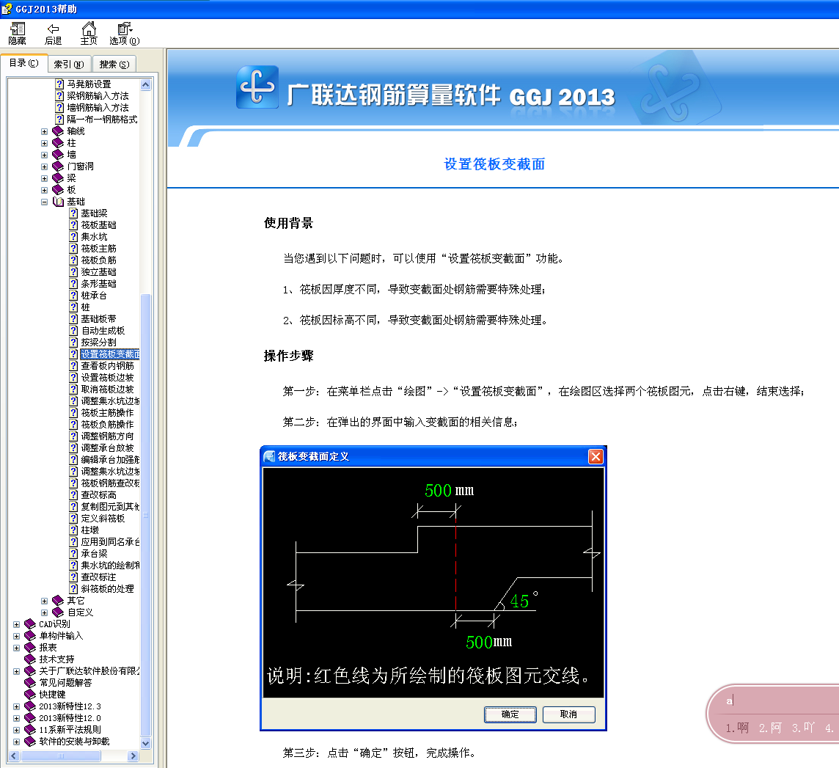Select the highlighted 设置筏板变截面 topic

tap(110, 354)
